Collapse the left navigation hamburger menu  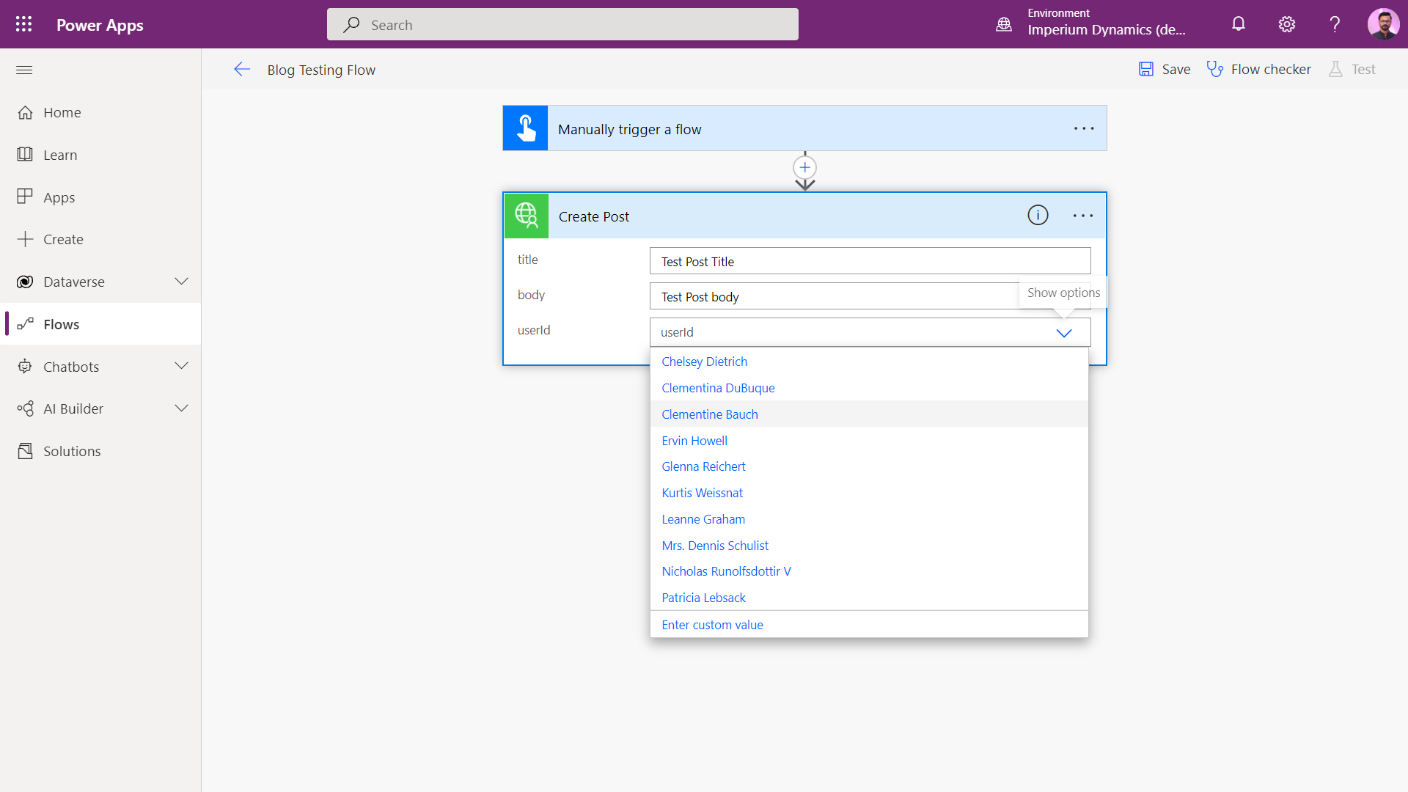(24, 70)
